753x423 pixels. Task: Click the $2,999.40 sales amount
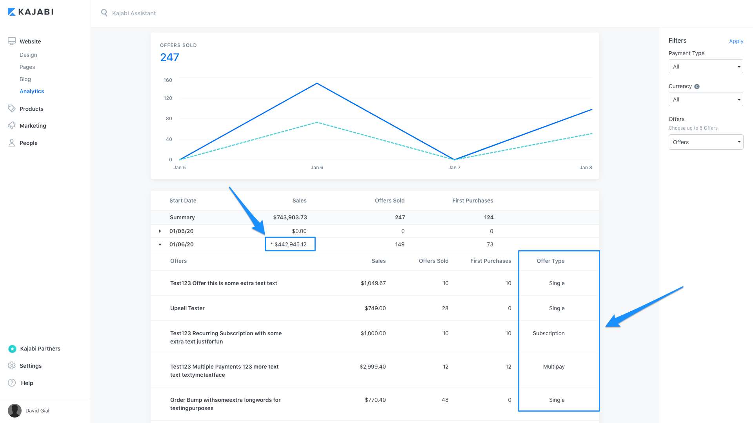click(x=373, y=367)
